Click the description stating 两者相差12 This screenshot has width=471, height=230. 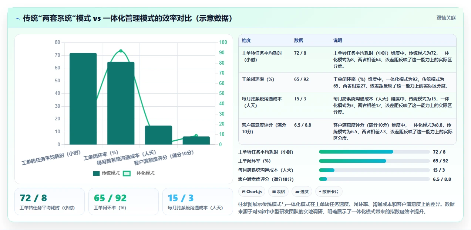click(x=393, y=105)
